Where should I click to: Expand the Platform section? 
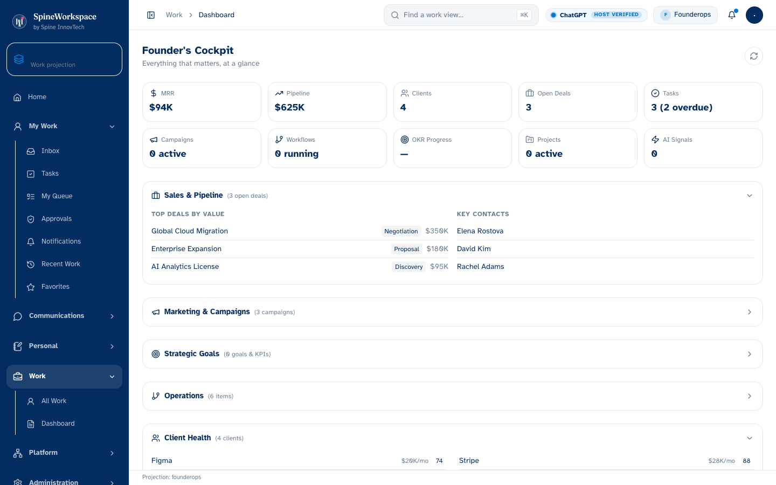click(64, 453)
